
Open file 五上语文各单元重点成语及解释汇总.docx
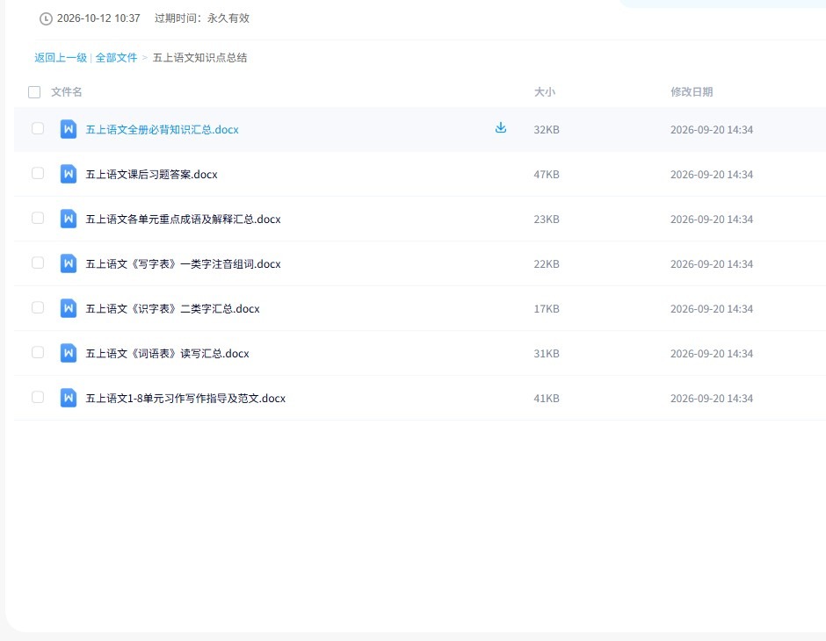coord(184,219)
